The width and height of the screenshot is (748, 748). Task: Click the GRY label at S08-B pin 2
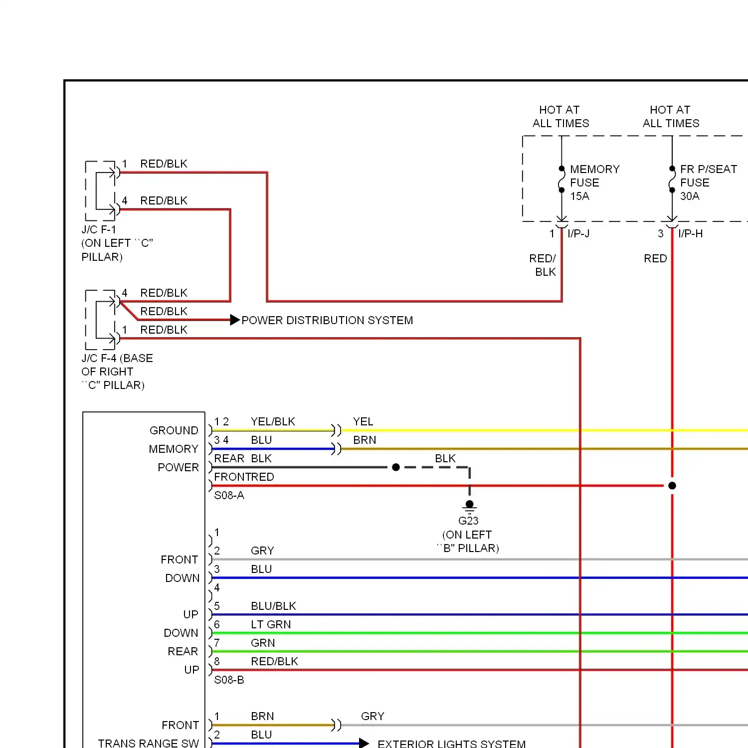[262, 551]
